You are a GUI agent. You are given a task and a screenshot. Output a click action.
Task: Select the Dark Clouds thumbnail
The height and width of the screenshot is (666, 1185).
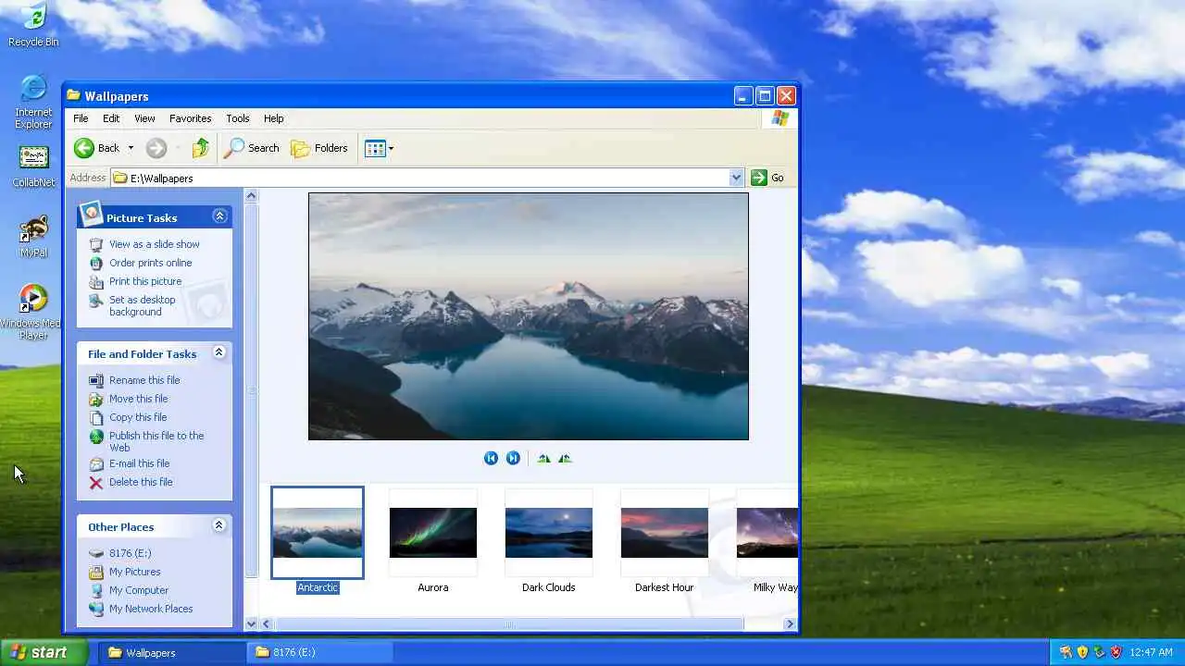[549, 533]
